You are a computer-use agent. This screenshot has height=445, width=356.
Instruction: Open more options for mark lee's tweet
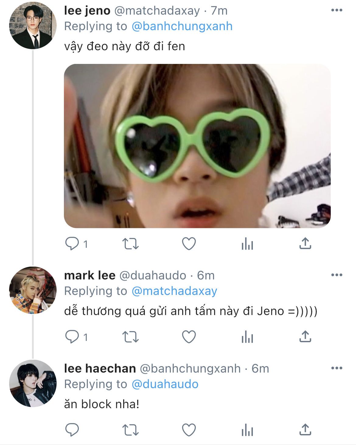(337, 275)
